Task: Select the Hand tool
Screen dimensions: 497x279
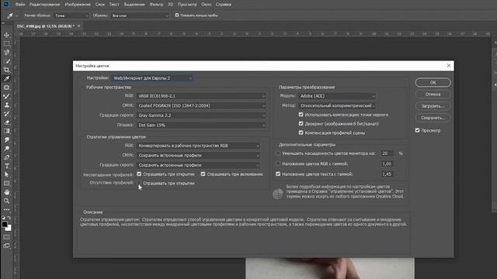Action: click(7, 192)
